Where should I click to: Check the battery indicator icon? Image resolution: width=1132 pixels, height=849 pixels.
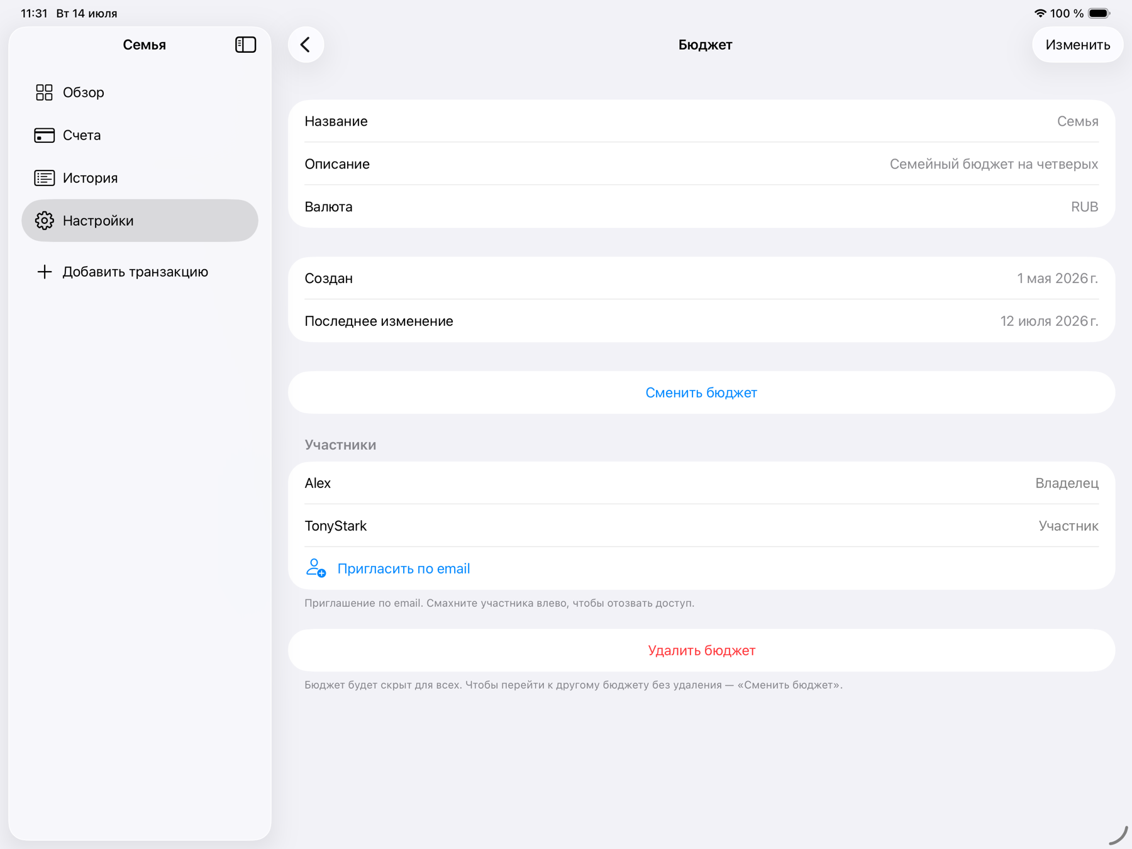pyautogui.click(x=1099, y=13)
